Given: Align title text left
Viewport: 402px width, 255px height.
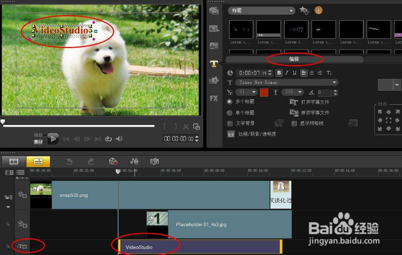Looking at the screenshot, I should click(x=304, y=73).
